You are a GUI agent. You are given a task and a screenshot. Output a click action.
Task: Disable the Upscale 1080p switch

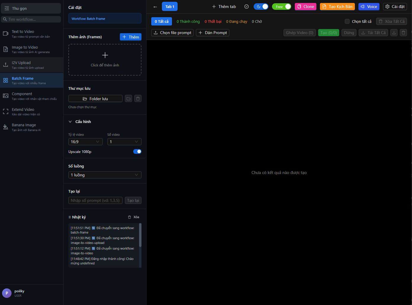pyautogui.click(x=137, y=151)
